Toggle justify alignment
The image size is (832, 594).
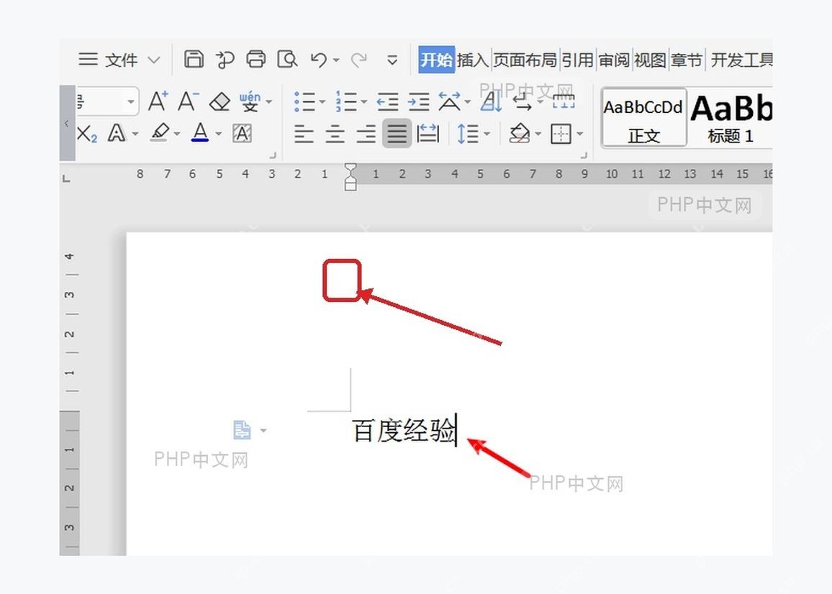[x=397, y=133]
